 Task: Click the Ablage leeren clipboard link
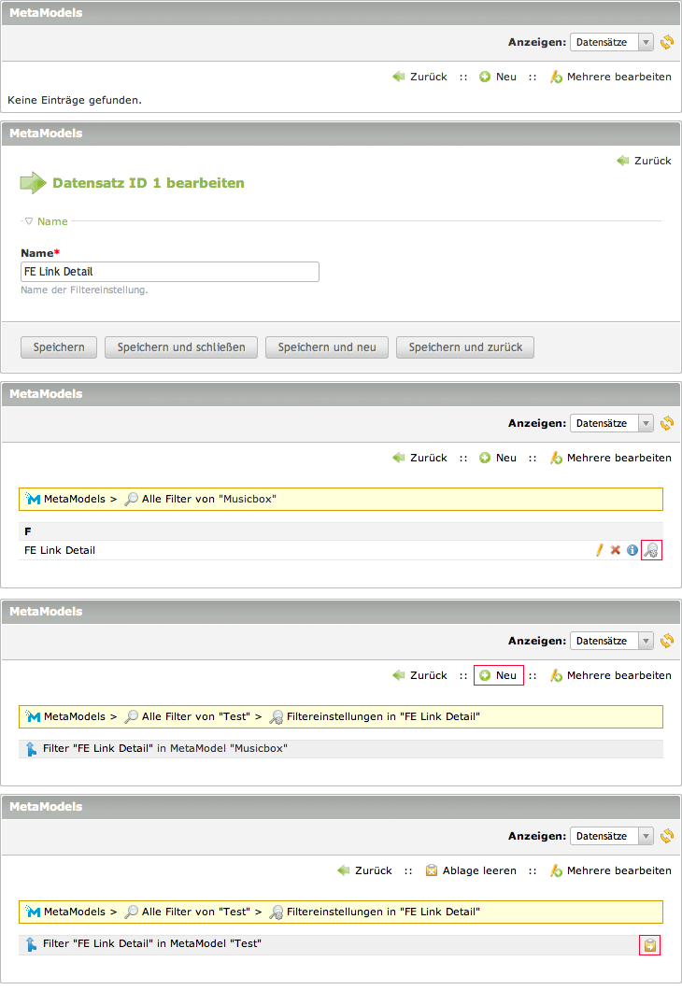coord(471,870)
